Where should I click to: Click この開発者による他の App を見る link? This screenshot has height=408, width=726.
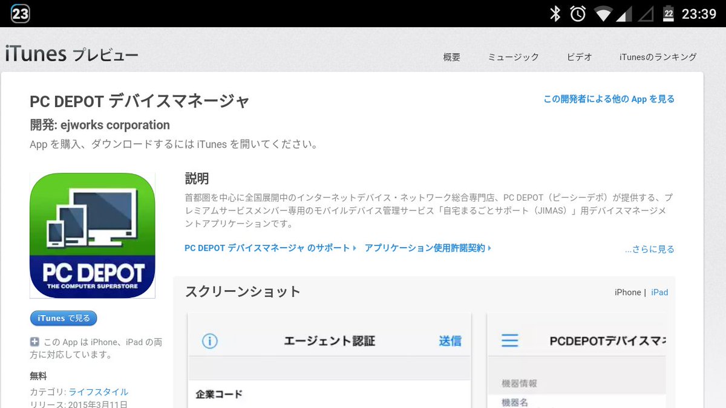click(609, 99)
